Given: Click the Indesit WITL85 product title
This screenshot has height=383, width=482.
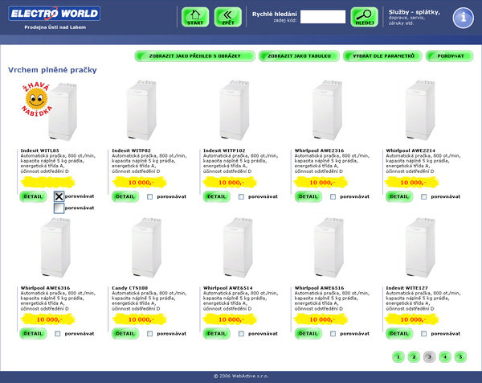Looking at the screenshot, I should 39,150.
